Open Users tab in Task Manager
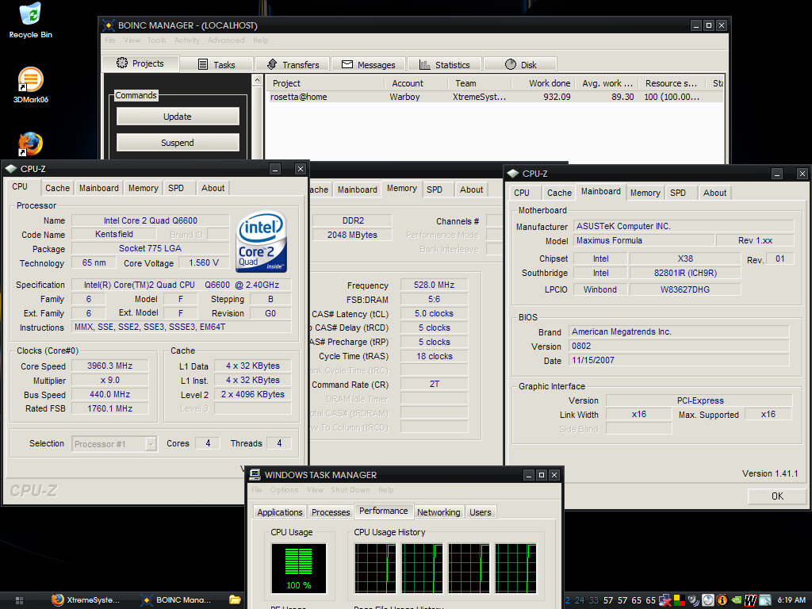812x609 pixels. (x=480, y=512)
